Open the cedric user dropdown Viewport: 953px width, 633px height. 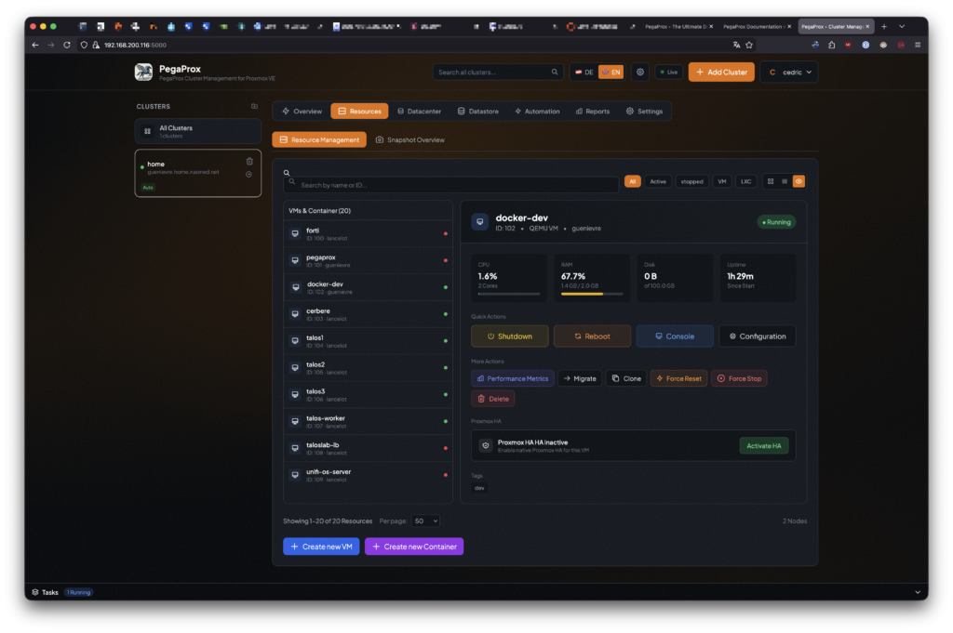[x=788, y=72]
